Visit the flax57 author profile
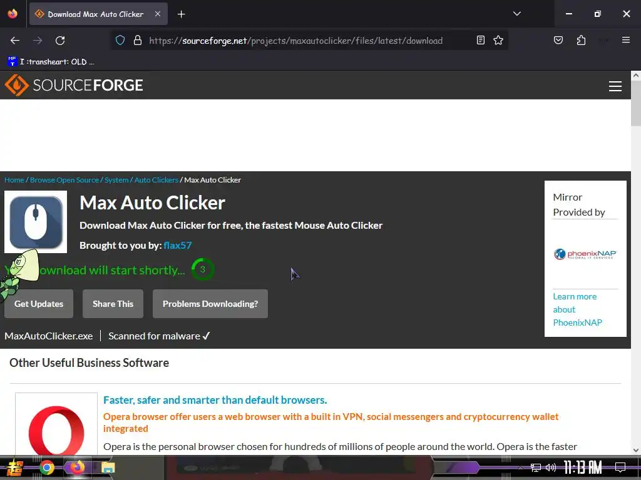Viewport: 641px width, 480px height. (x=177, y=245)
